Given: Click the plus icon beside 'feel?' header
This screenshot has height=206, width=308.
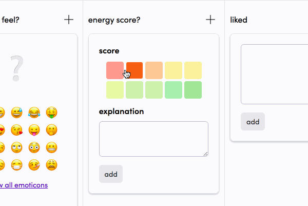Looking at the screenshot, I should [69, 20].
